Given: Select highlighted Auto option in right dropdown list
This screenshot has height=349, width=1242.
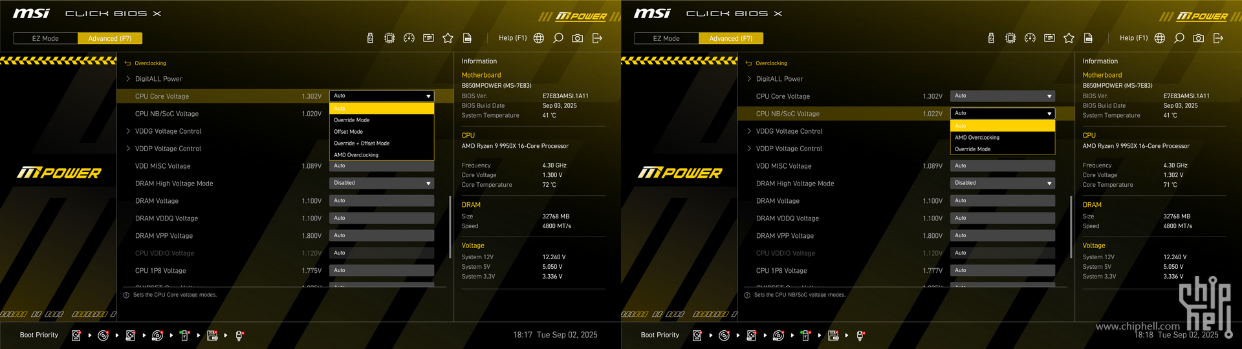Looking at the screenshot, I should [x=1003, y=126].
